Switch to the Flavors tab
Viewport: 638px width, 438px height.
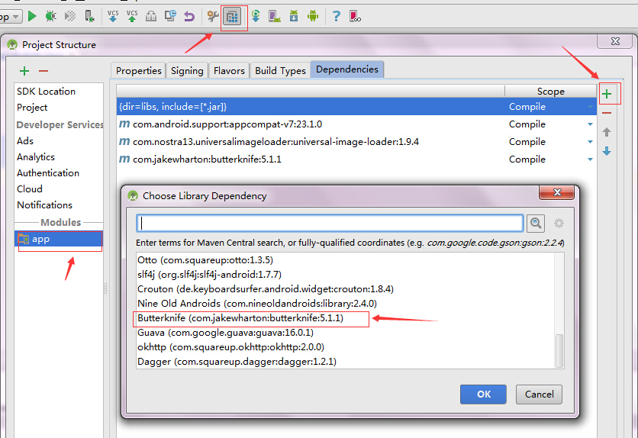click(229, 70)
